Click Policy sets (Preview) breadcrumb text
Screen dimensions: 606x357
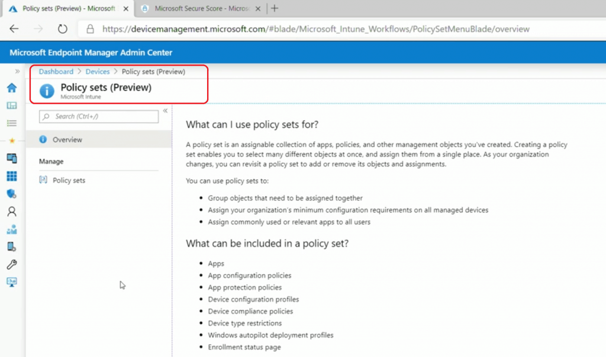(153, 72)
